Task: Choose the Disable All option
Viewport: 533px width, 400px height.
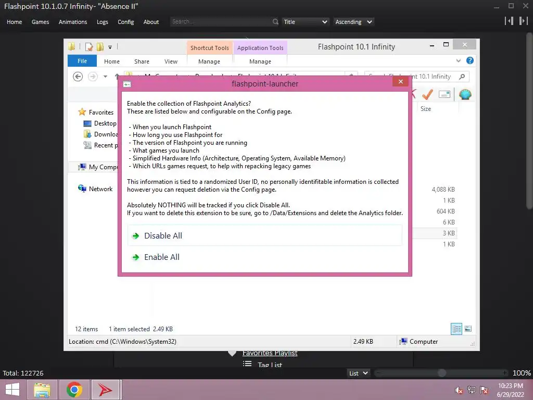Action: 265,235
